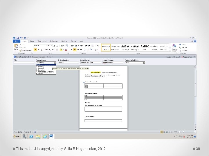Click the Shading paint bucket icon

coord(91,50)
